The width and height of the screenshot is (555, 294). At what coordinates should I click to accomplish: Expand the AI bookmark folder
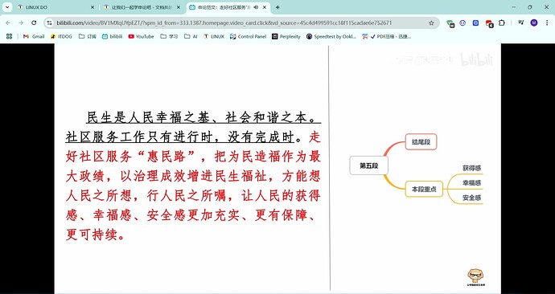[x=191, y=36]
